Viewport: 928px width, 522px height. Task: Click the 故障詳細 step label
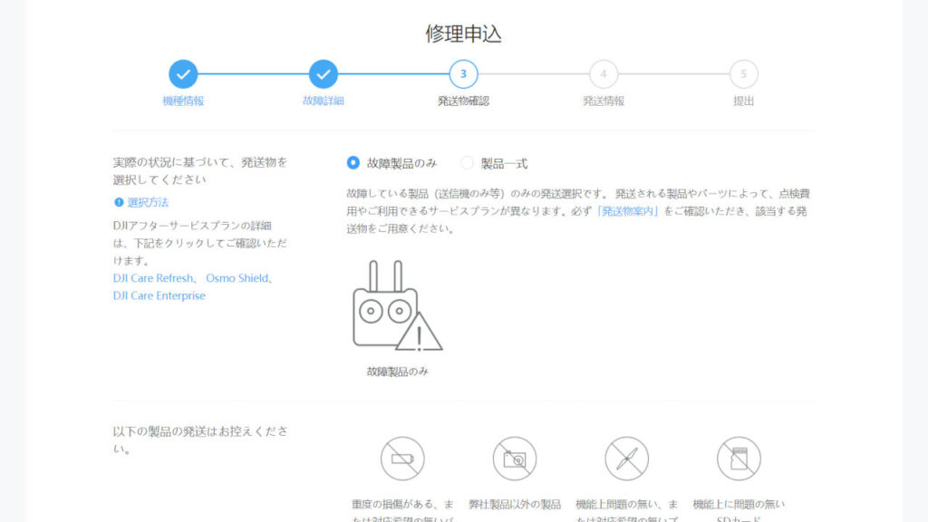tap(323, 101)
